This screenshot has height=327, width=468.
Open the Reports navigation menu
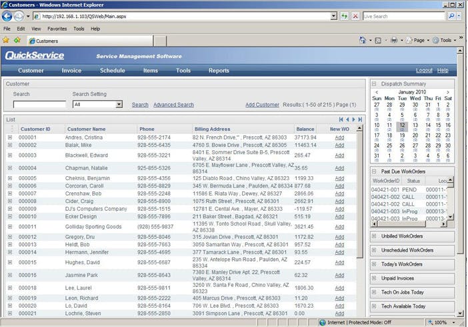[x=219, y=70]
